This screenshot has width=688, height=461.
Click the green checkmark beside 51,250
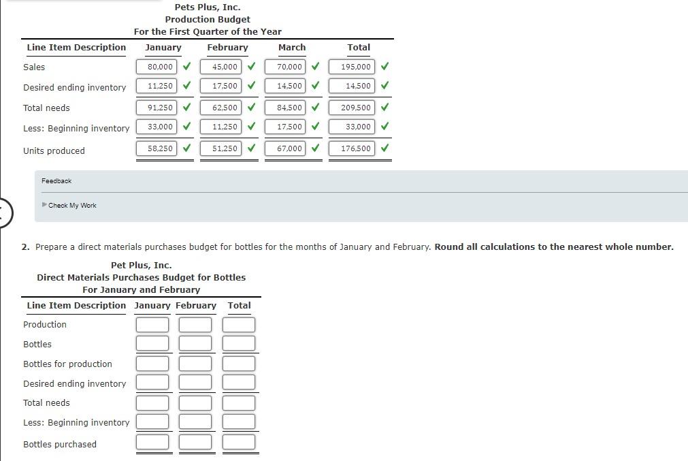(x=251, y=148)
